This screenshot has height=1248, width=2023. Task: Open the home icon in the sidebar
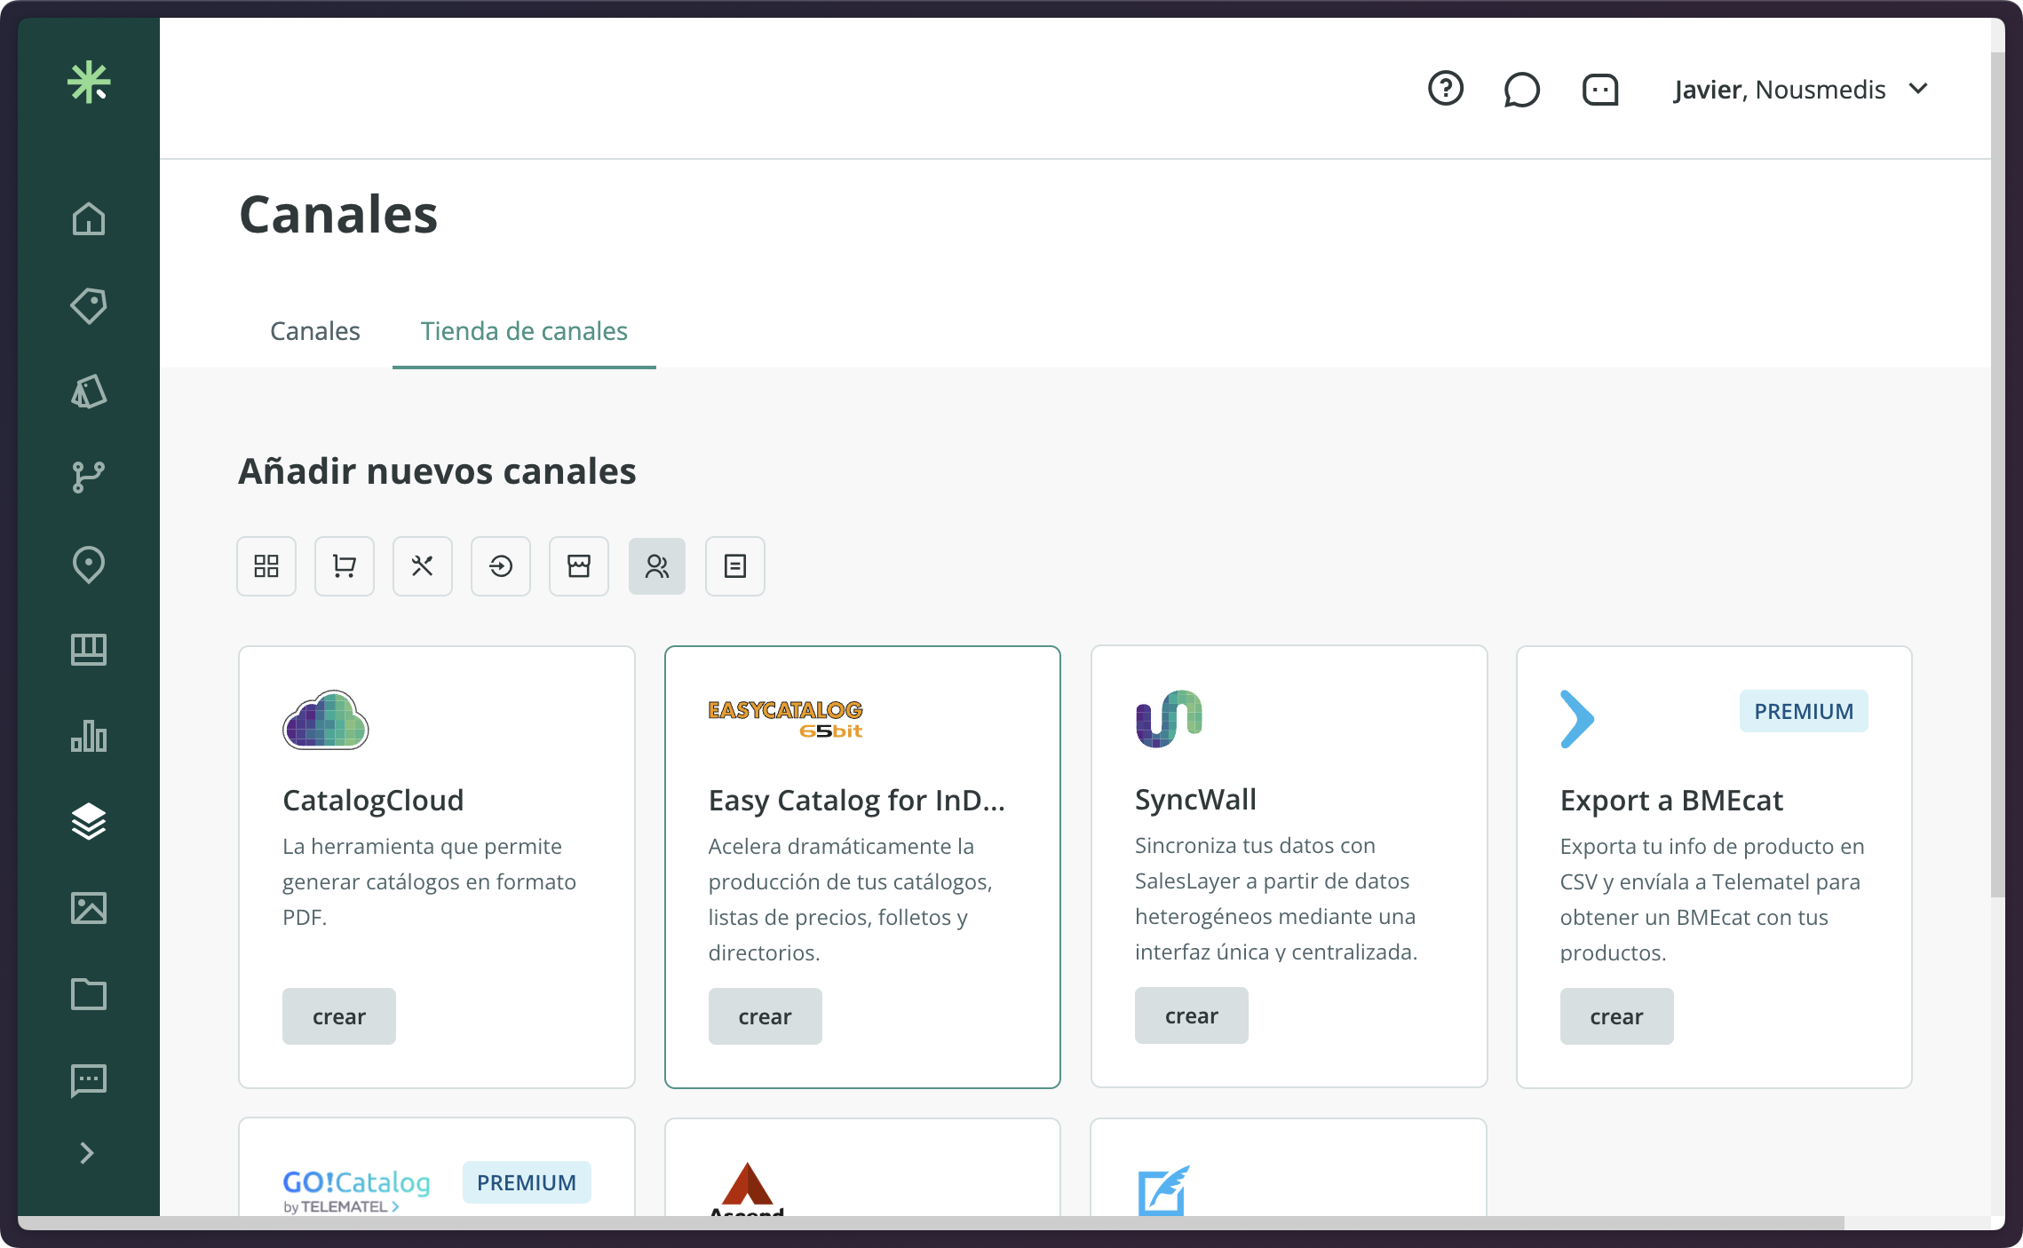coord(89,218)
